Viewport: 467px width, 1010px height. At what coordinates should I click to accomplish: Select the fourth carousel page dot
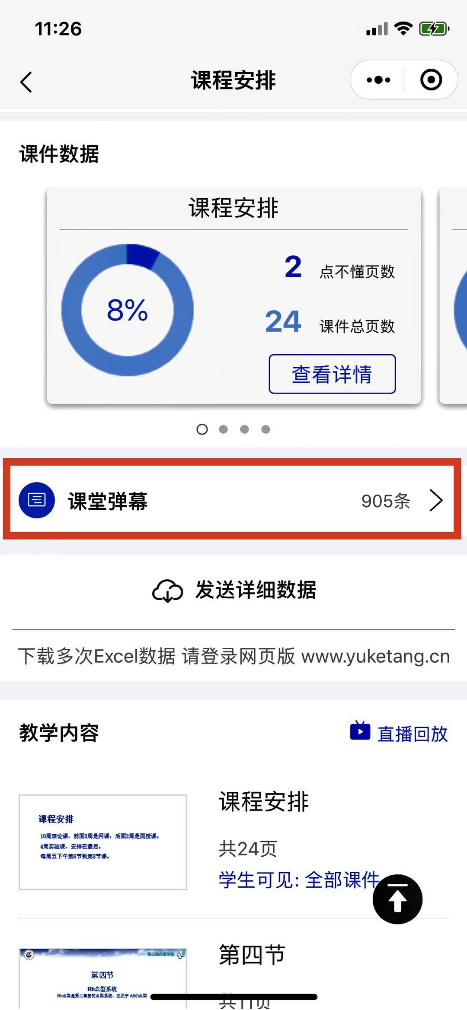click(x=265, y=429)
